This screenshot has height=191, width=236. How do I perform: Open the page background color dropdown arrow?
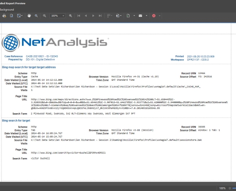[x=121, y=16]
